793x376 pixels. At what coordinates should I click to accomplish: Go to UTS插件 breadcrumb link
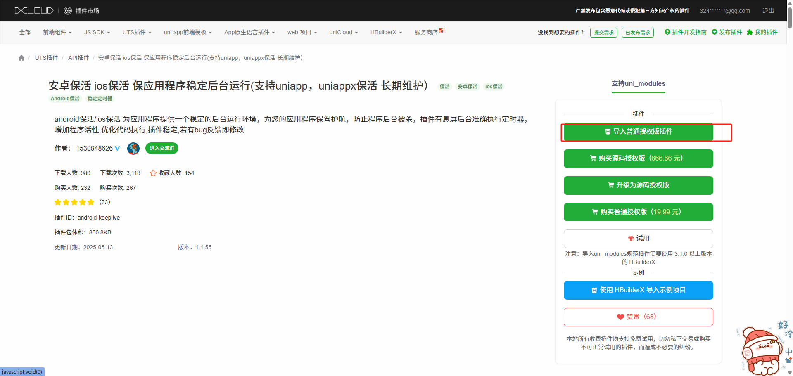coord(46,58)
